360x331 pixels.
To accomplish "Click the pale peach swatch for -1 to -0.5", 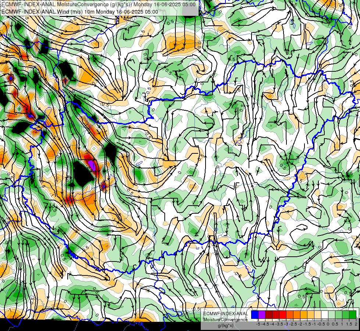I will [x=318, y=314].
